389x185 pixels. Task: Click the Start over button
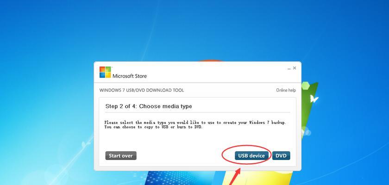pyautogui.click(x=121, y=156)
